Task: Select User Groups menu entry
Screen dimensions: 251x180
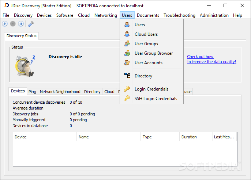Action: pyautogui.click(x=151, y=44)
